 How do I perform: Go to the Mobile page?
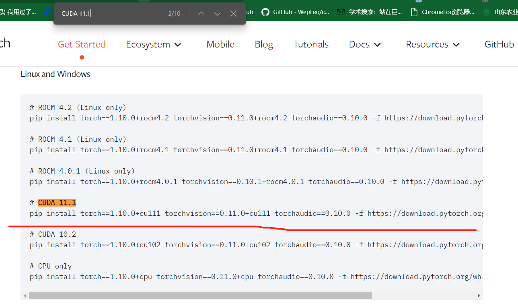(220, 44)
